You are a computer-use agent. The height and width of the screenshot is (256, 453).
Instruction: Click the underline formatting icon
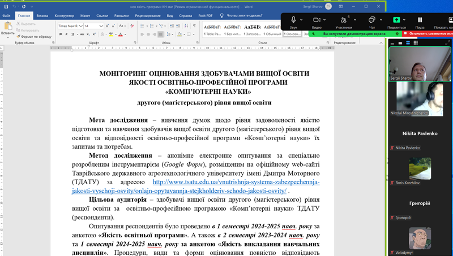73,34
